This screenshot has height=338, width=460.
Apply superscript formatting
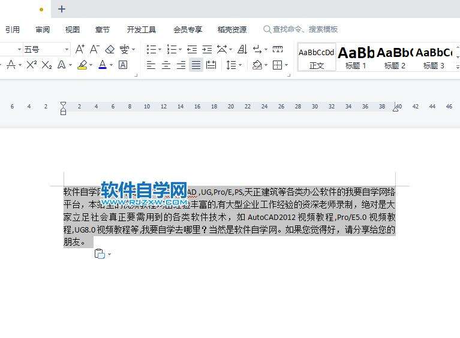31,65
